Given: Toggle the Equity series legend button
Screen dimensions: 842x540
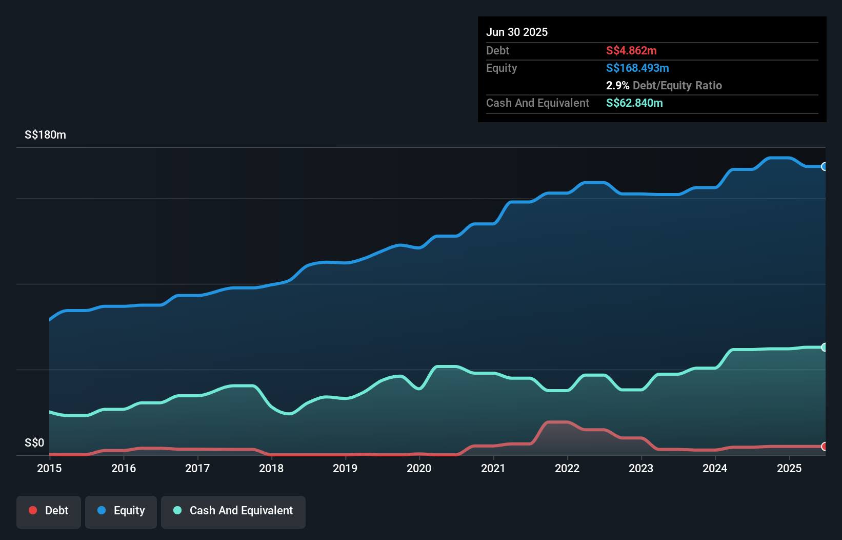Looking at the screenshot, I should coord(121,512).
